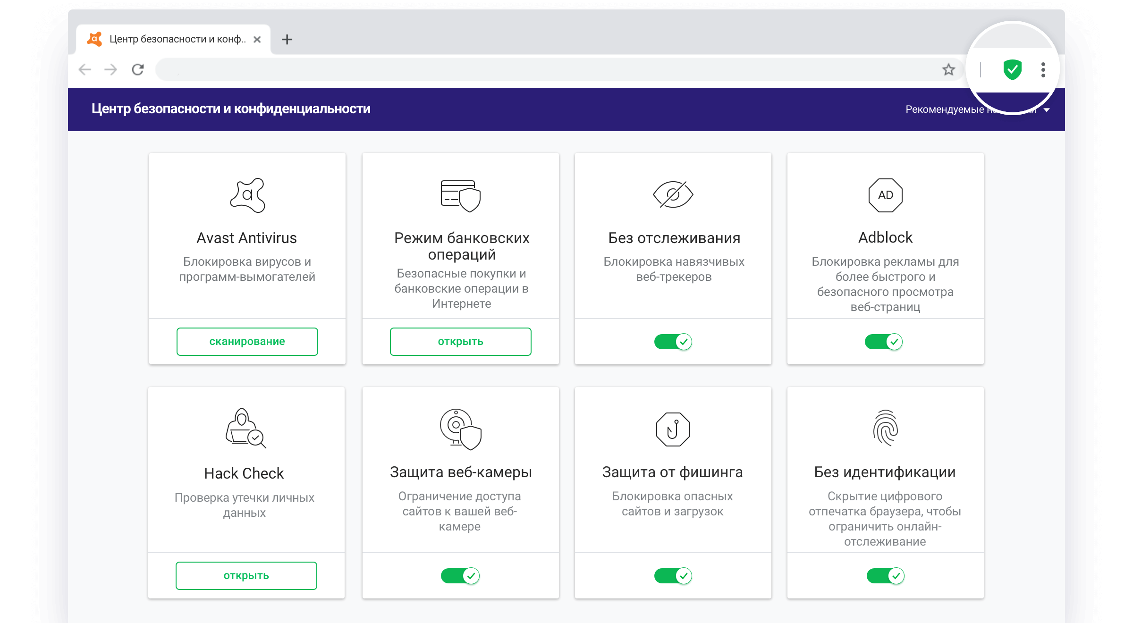Click the webcam shield icon

[x=460, y=429]
